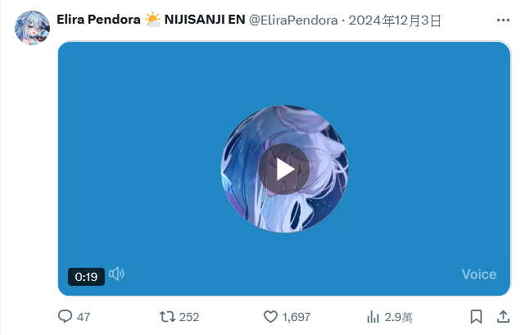Bookmark this post
Image resolution: width=525 pixels, height=335 pixels.
coord(476,317)
